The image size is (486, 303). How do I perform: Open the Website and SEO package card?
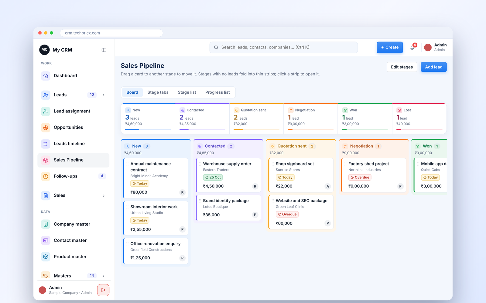(301, 212)
